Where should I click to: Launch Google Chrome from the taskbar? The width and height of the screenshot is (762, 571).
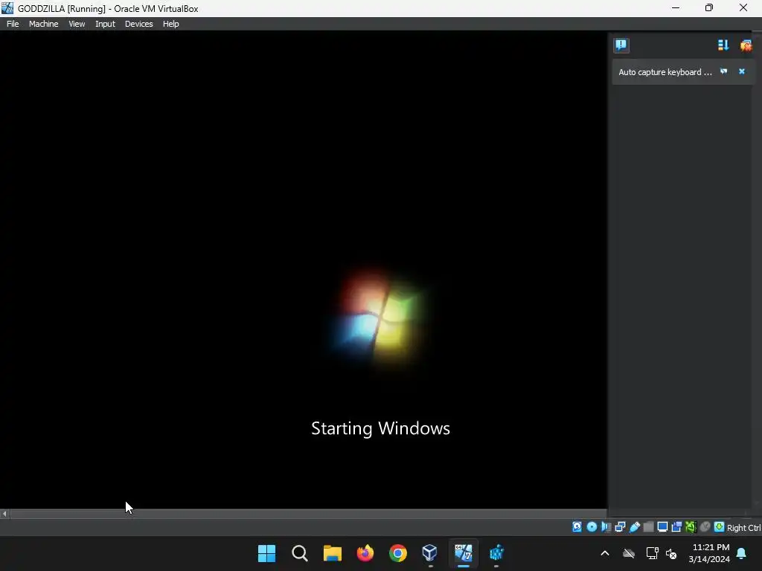(397, 553)
